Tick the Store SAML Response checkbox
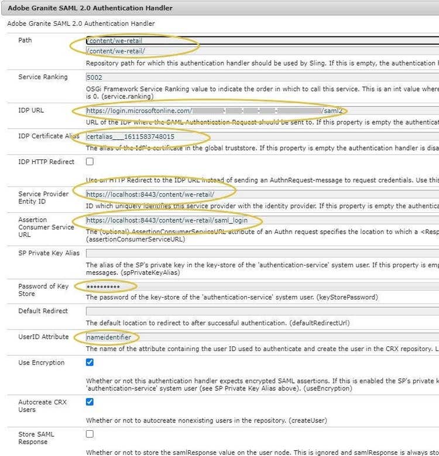 [90, 434]
